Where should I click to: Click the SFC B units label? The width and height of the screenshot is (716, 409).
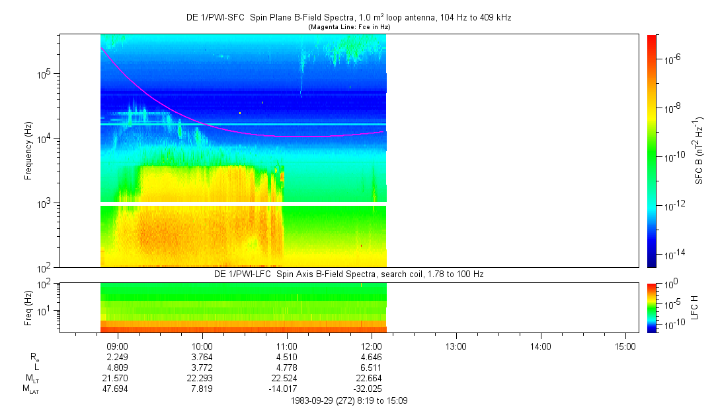(x=698, y=150)
